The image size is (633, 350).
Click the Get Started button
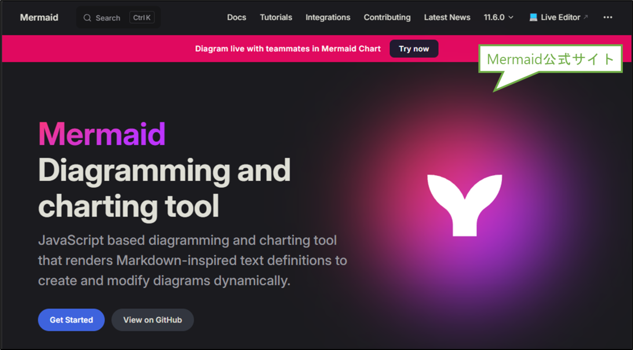click(x=71, y=320)
